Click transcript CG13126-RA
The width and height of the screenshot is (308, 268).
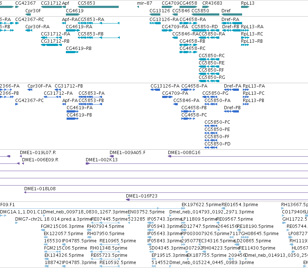(164, 20)
